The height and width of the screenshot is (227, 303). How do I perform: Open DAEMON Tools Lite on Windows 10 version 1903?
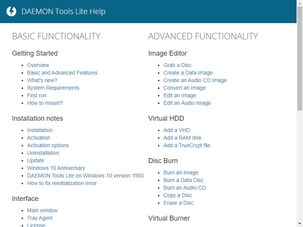(x=86, y=176)
